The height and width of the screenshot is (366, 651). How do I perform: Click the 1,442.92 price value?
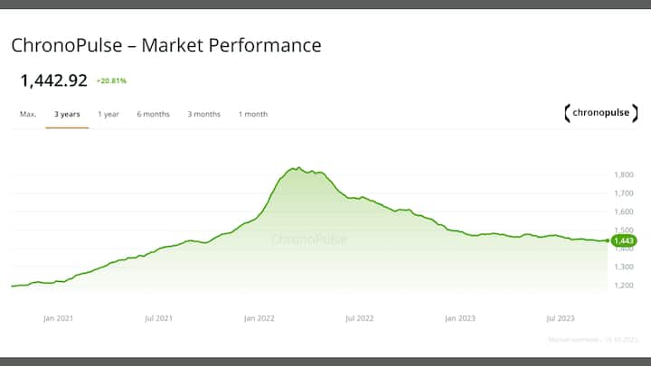click(54, 80)
